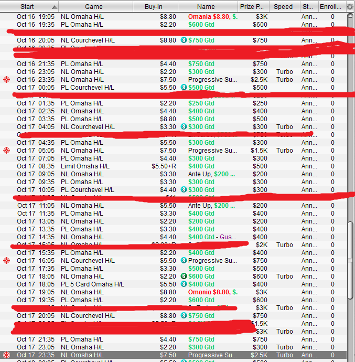Select Oct 17 13:35 PL Omaha H/L row

coord(173,229)
